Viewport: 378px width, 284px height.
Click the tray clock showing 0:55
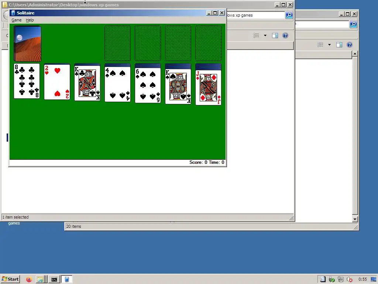tap(362, 280)
